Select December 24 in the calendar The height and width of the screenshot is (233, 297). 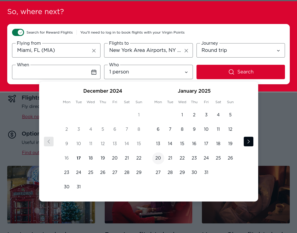coord(79,172)
